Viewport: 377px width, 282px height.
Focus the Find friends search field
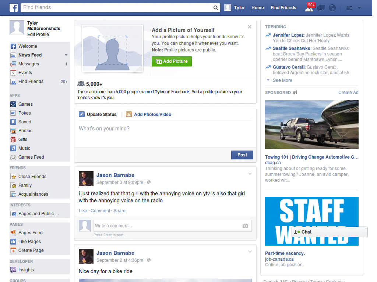117,8
